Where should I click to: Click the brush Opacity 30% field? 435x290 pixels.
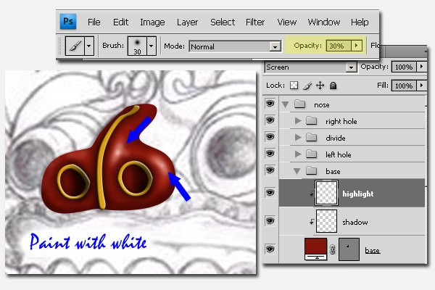tap(339, 46)
